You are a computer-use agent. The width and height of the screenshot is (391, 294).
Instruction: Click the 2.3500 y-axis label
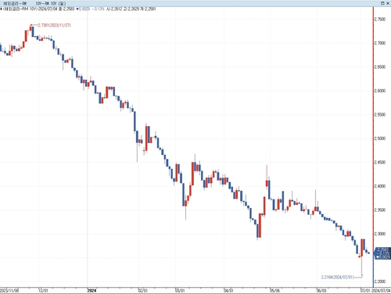tap(380, 210)
